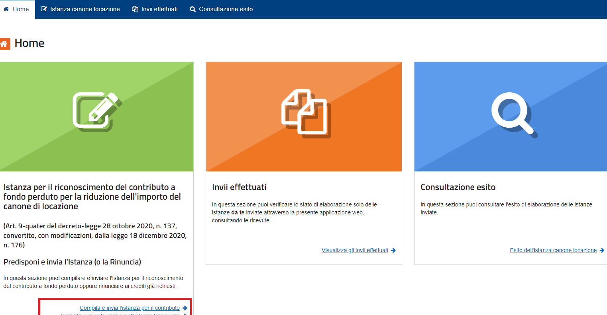Click the Consultazione esito card heading
The image size is (607, 315).
[458, 187]
